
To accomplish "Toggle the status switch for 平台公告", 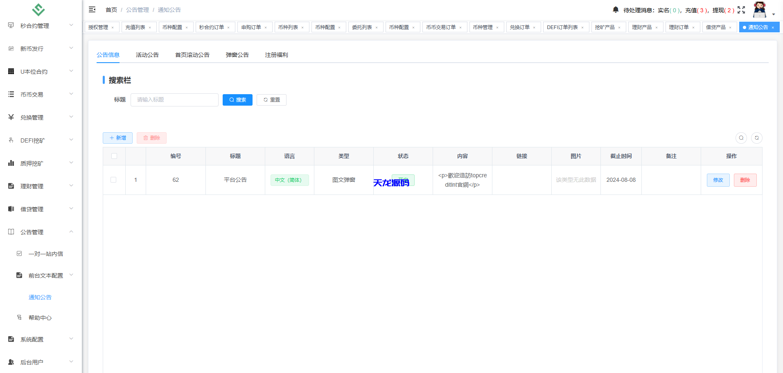I will click(x=403, y=180).
